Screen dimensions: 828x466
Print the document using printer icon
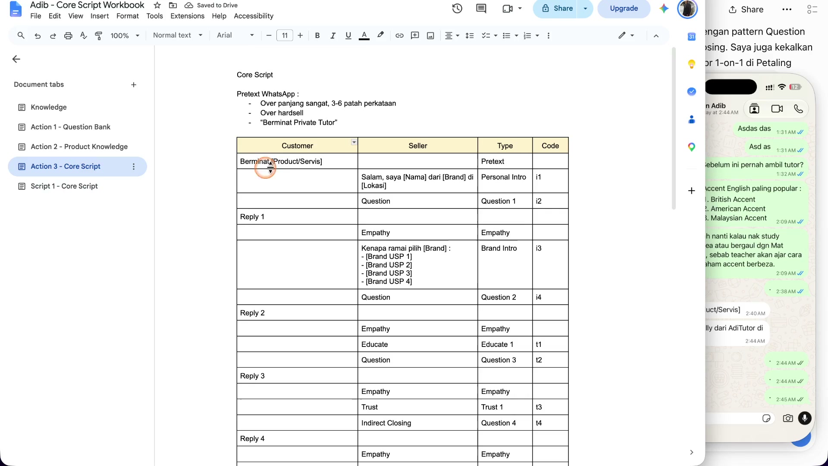tap(68, 36)
